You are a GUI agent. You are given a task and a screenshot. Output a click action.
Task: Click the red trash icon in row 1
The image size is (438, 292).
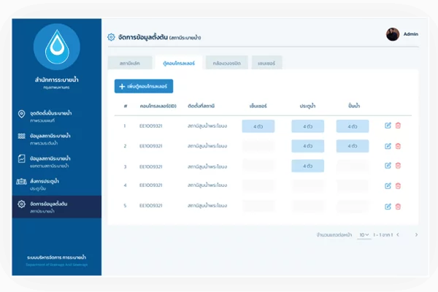click(x=398, y=126)
